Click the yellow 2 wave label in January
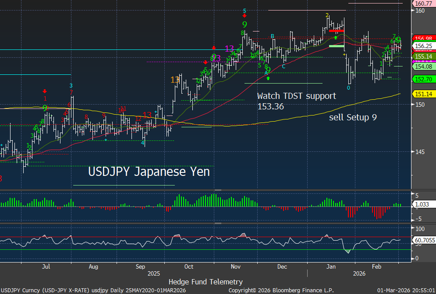This screenshot has height=294, width=436. tap(327, 15)
